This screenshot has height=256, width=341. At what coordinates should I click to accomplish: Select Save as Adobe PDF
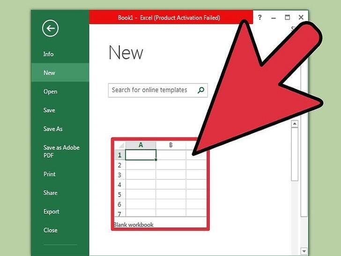coord(61,151)
